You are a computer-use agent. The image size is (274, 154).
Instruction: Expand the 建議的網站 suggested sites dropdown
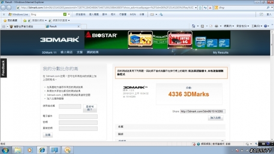tap(46, 21)
